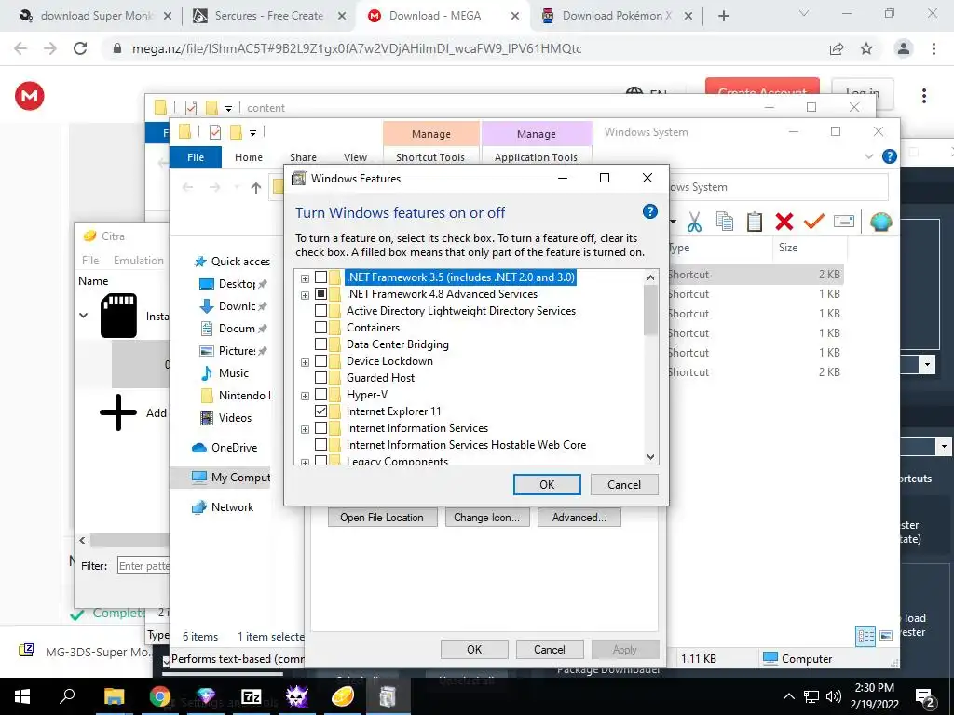The image size is (954, 715).
Task: Click the Windows Features help icon
Action: point(649,211)
